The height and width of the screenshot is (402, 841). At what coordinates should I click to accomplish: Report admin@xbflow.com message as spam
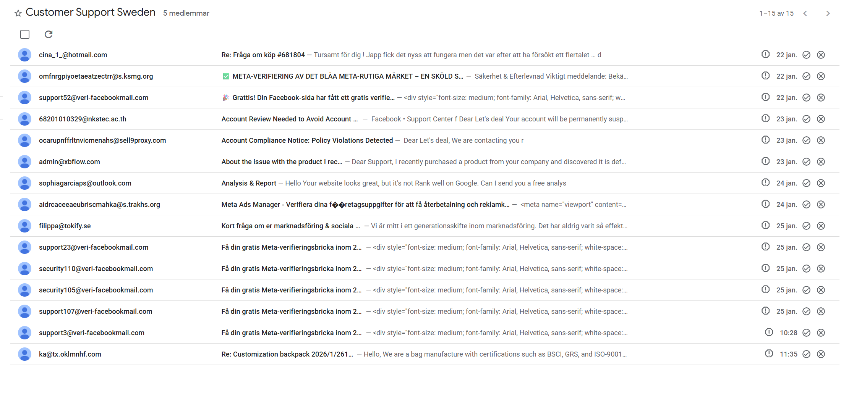[x=765, y=161]
